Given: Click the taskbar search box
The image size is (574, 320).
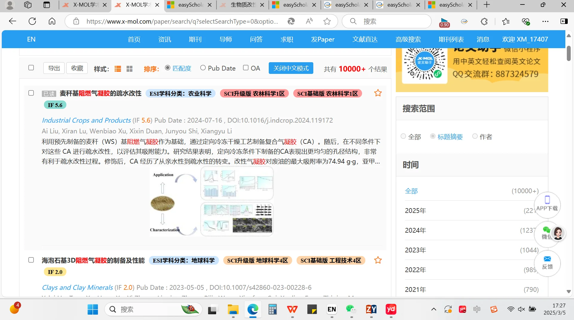Looking at the screenshot, I should pyautogui.click(x=153, y=310).
